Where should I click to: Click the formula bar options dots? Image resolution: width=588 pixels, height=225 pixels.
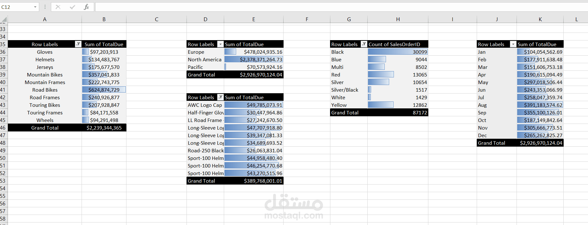point(45,7)
